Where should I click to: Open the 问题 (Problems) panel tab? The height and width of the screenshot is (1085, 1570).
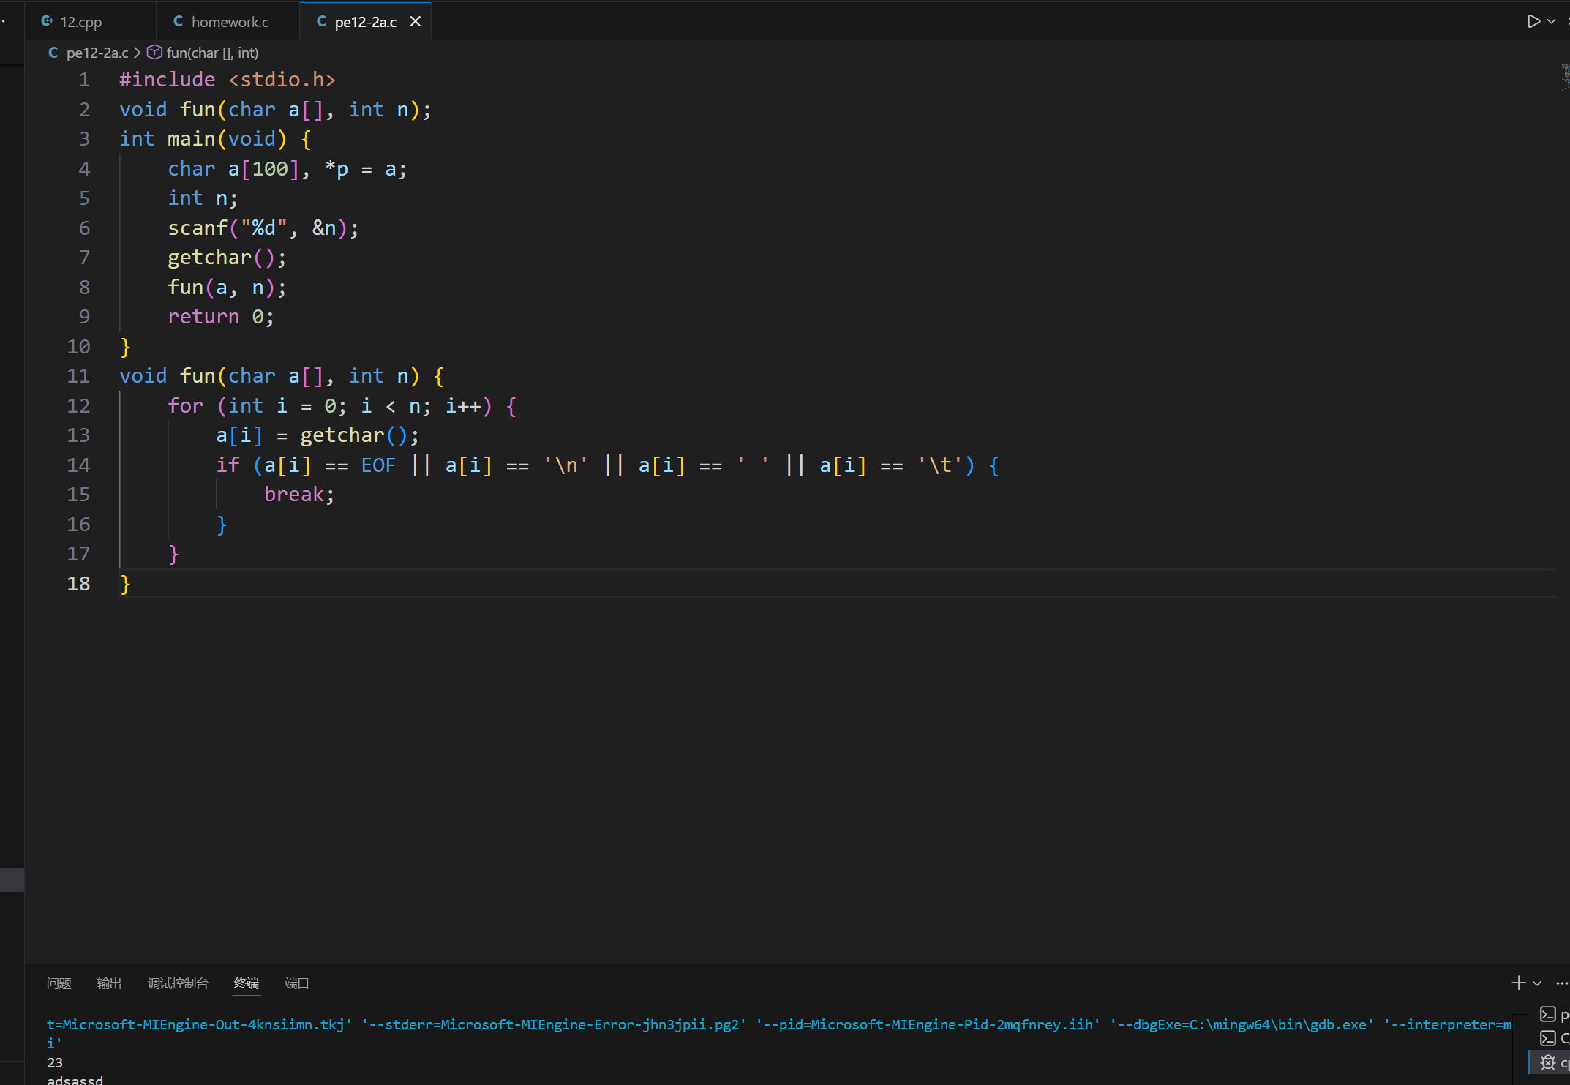[x=59, y=983]
